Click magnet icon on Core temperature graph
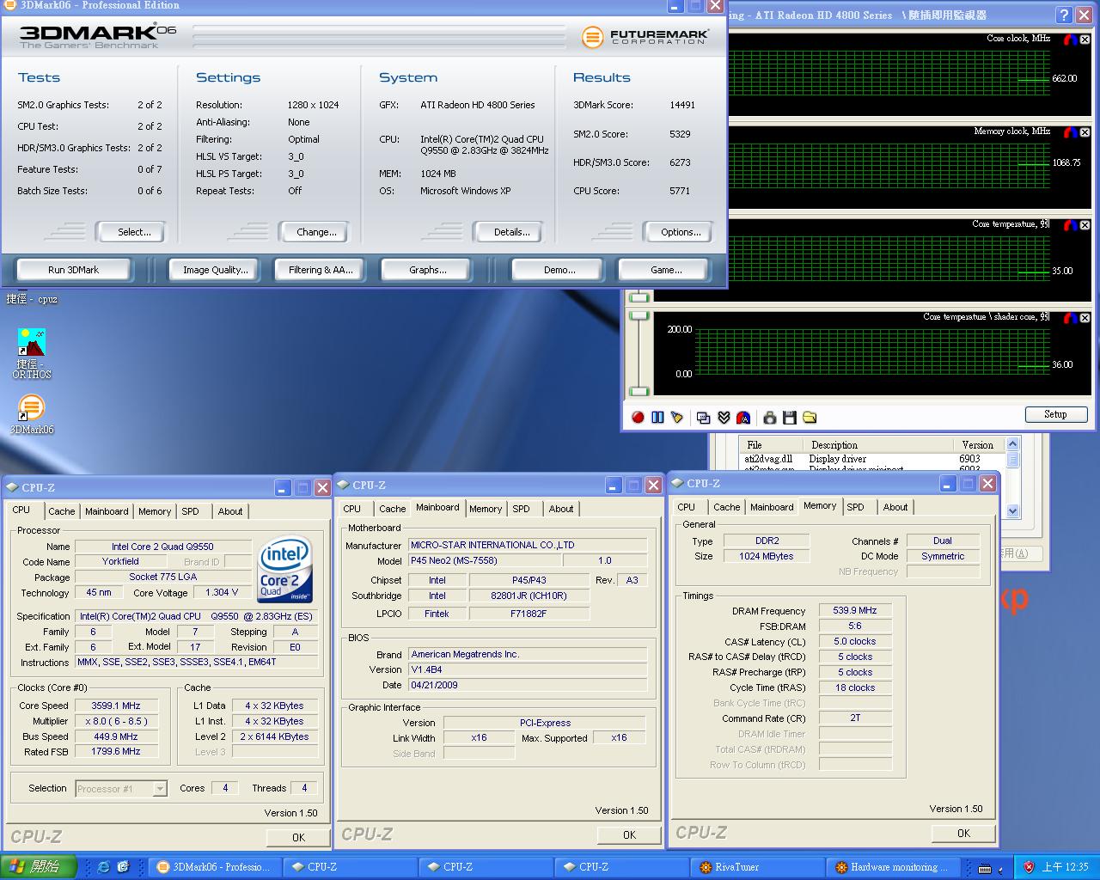 point(1071,225)
